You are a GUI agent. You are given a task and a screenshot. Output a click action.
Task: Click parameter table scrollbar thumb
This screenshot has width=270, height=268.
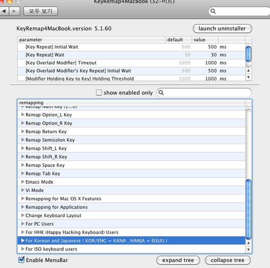[x=248, y=54]
